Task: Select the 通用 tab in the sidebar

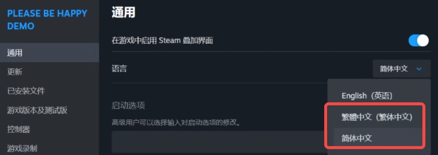Action: point(15,53)
